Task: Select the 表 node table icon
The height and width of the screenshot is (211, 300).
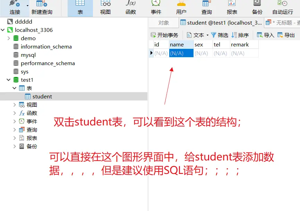Action: 22,88
